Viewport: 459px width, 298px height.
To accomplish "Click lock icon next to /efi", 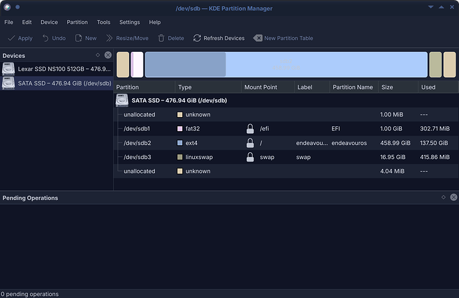I will [250, 128].
